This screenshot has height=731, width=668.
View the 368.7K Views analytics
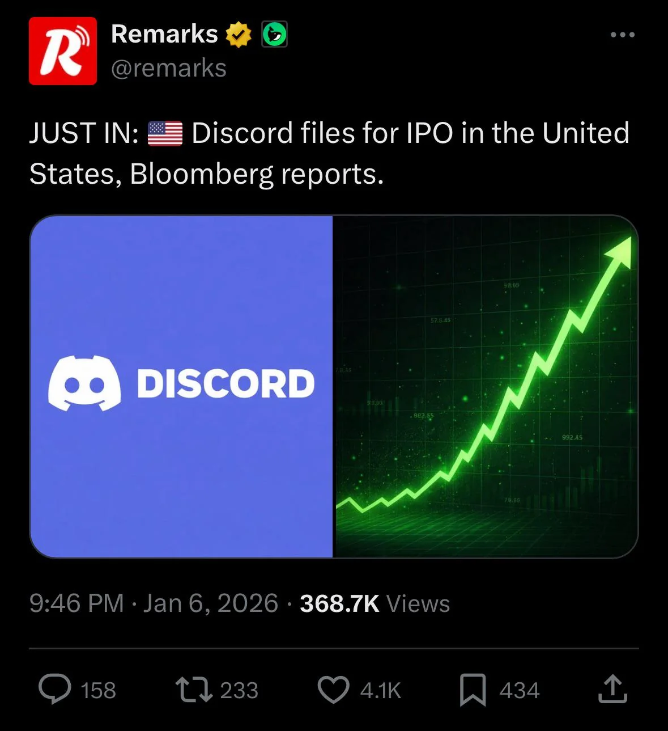click(x=375, y=603)
